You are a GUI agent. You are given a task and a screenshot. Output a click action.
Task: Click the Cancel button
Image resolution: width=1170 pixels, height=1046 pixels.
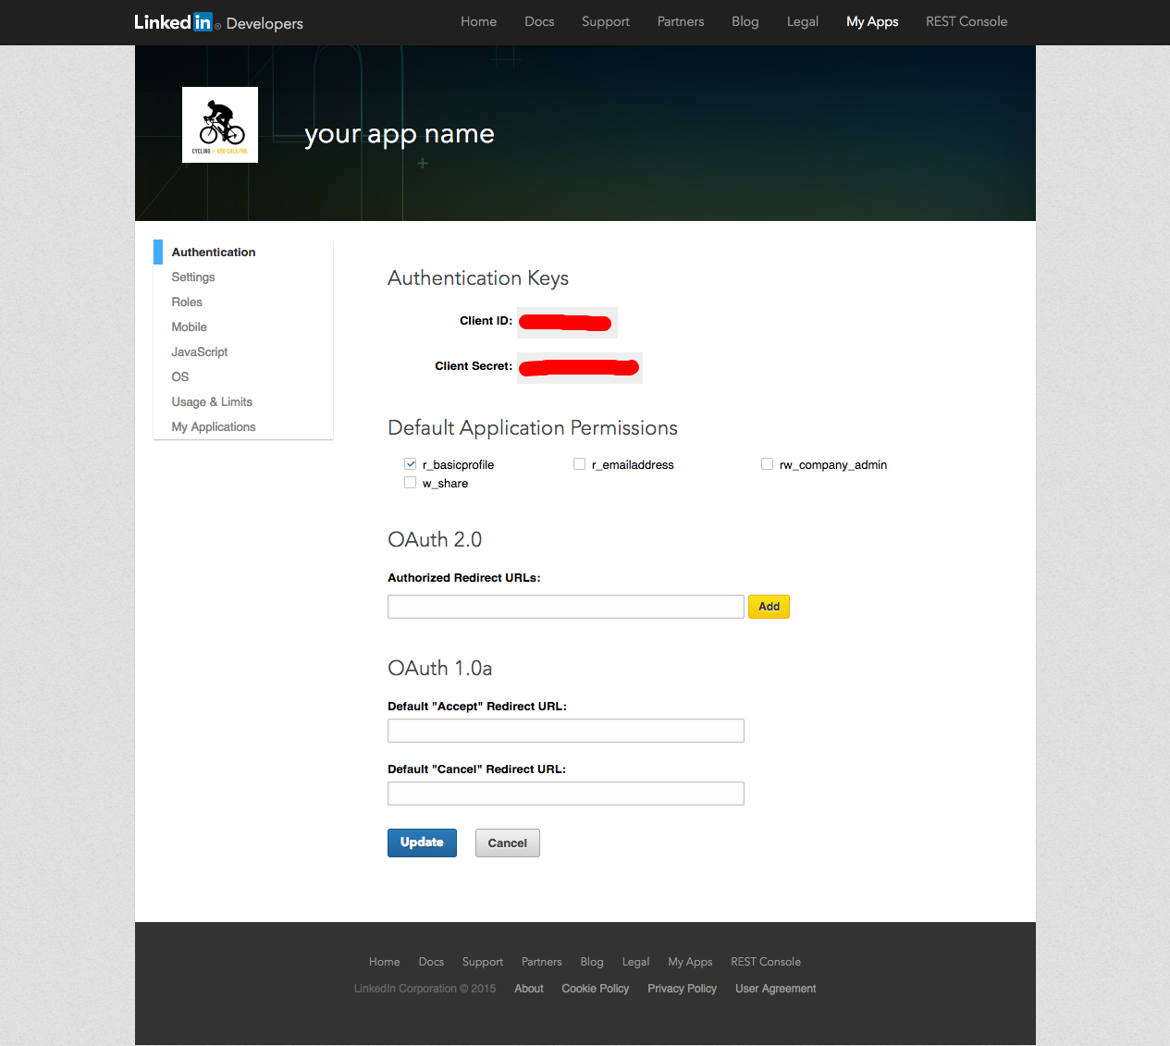507,843
